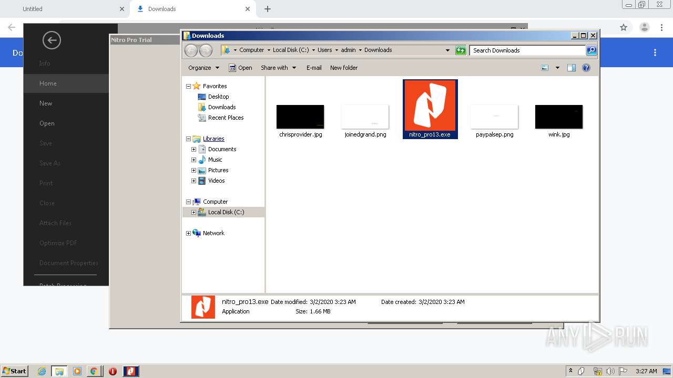This screenshot has width=673, height=378.
Task: Open Chrome profile avatar icon
Action: pos(644,27)
